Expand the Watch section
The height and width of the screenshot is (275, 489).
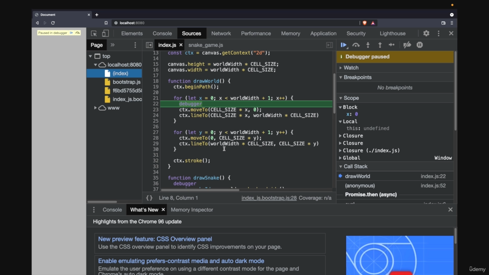(x=351, y=68)
